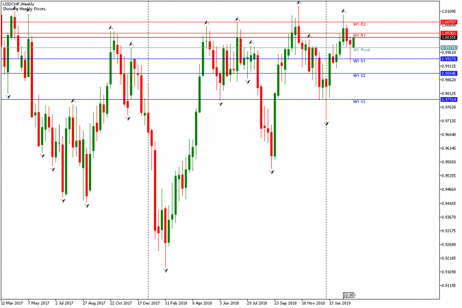The image size is (462, 308).
Task: Click the W1 S2 support label
Action: 359,75
